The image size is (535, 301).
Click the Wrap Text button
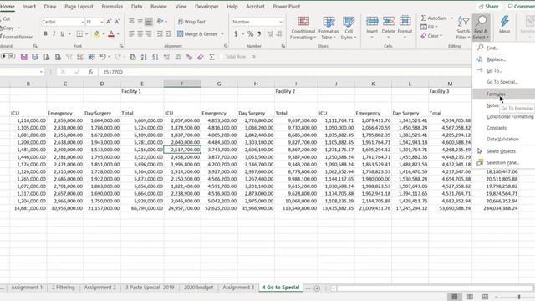point(191,22)
